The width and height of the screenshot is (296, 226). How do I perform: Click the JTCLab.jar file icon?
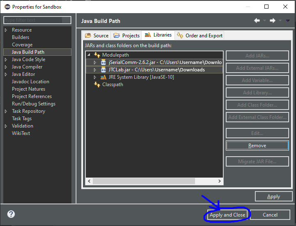[x=103, y=70]
